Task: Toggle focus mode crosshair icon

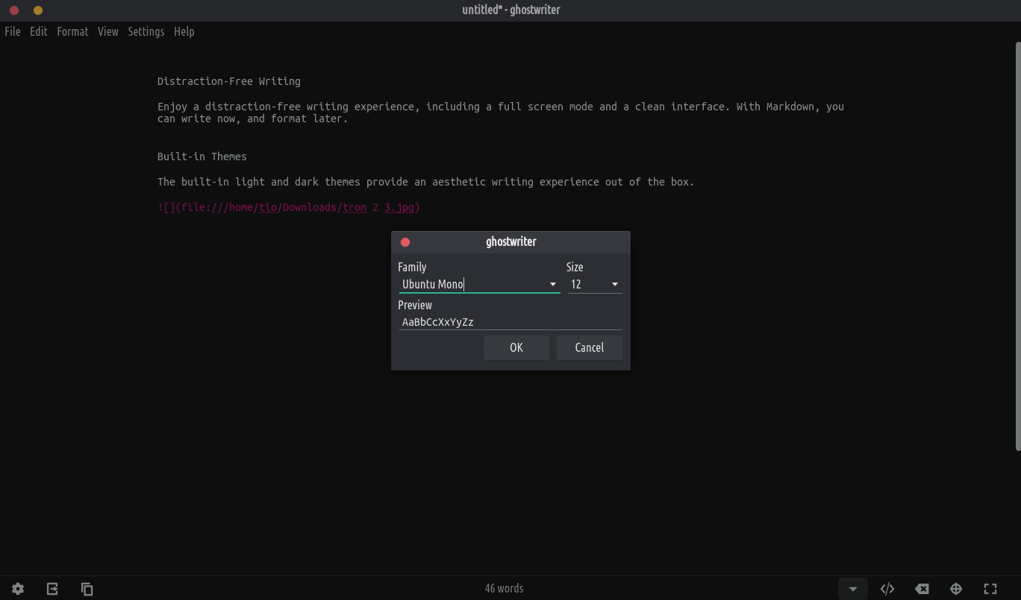Action: point(956,589)
